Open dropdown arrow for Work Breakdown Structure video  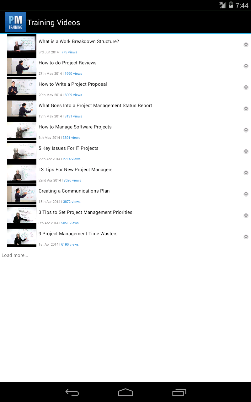click(246, 45)
